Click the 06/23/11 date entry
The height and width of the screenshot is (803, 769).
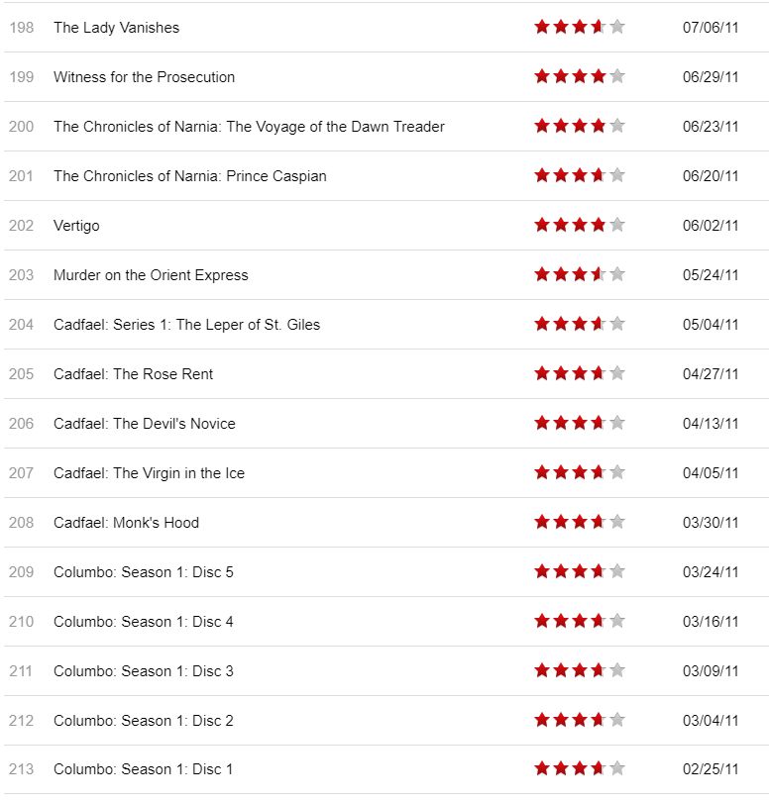(711, 127)
